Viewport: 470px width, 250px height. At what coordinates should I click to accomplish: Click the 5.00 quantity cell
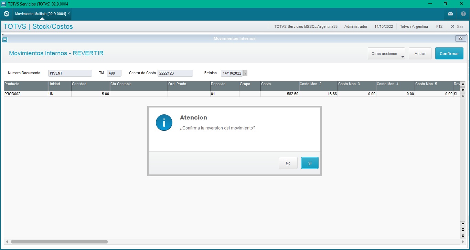(x=90, y=94)
